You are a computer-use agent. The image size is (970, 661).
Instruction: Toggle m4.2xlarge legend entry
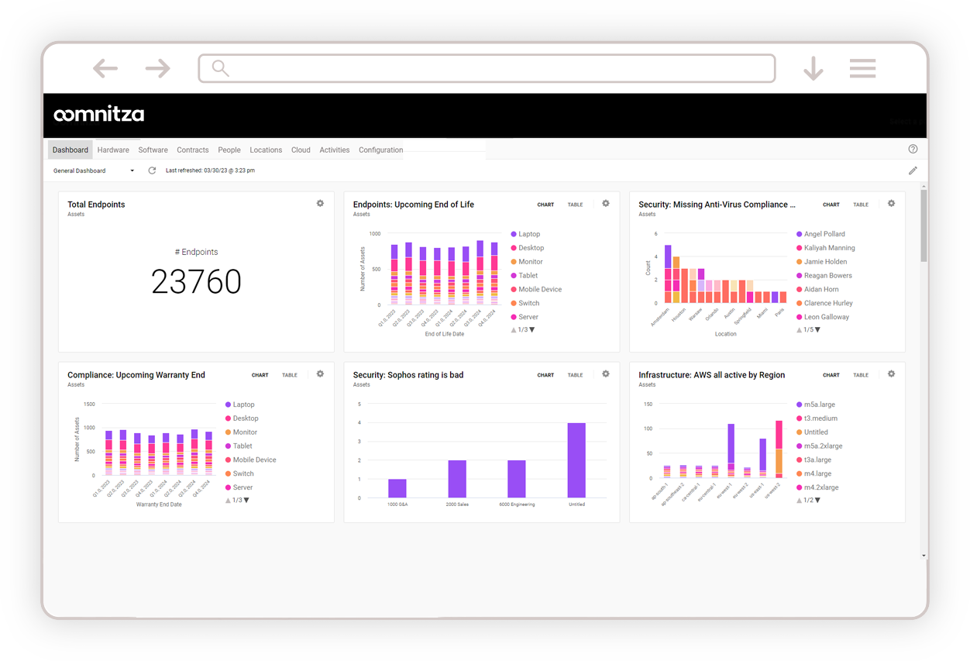click(817, 487)
